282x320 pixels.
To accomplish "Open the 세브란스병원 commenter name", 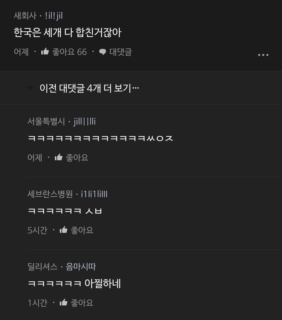I will [x=50, y=194].
